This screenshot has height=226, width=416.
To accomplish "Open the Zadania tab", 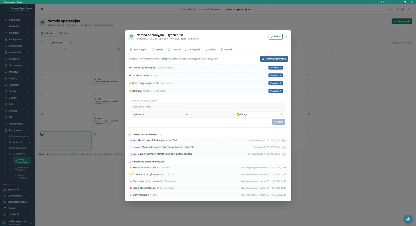I will 210,50.
